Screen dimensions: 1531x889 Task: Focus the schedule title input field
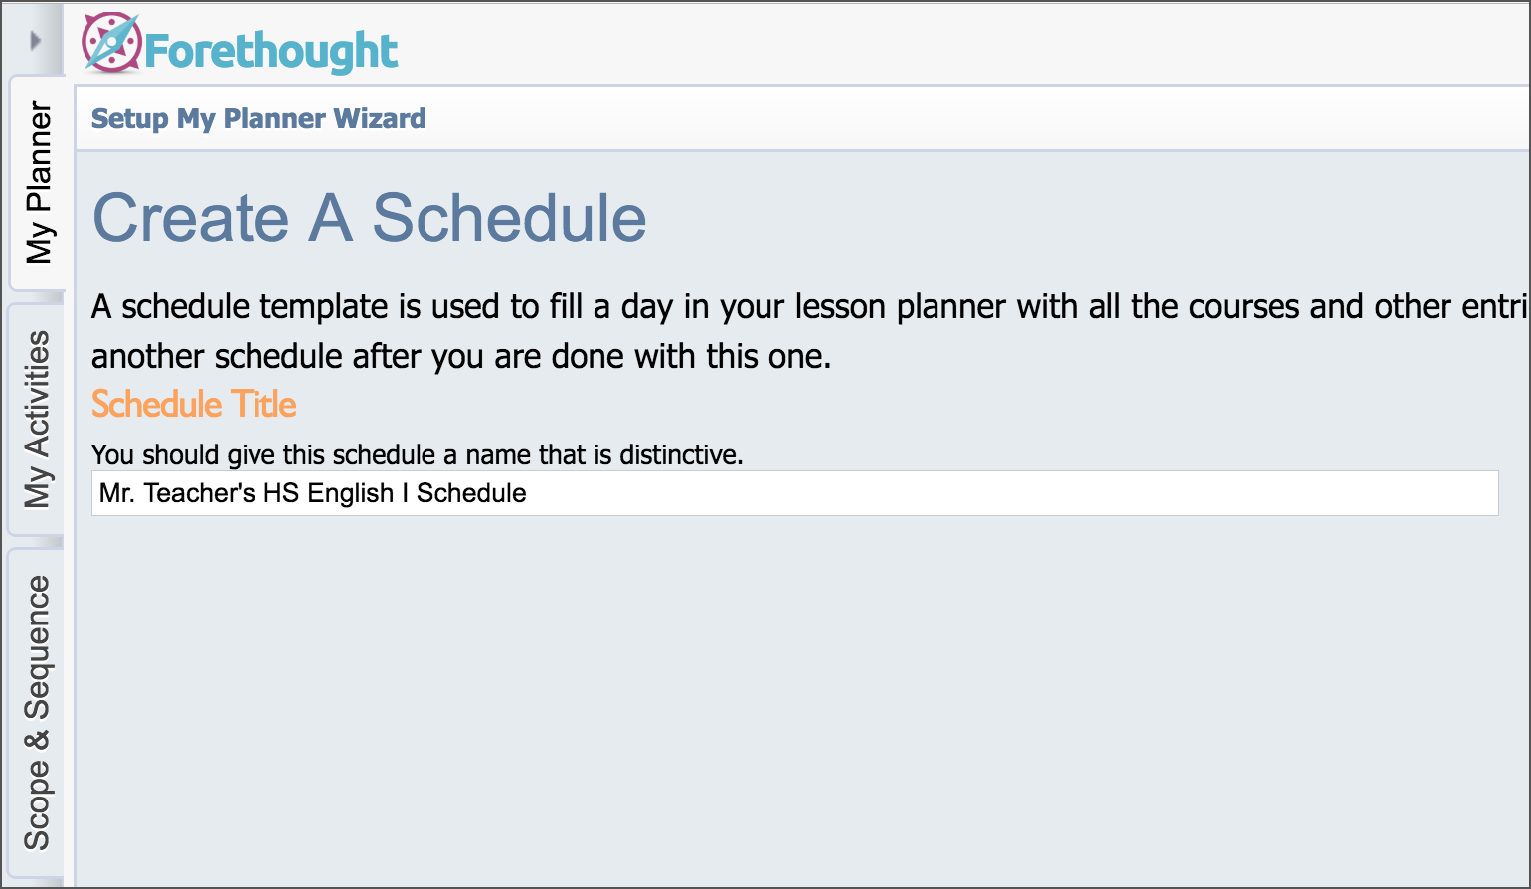click(794, 493)
